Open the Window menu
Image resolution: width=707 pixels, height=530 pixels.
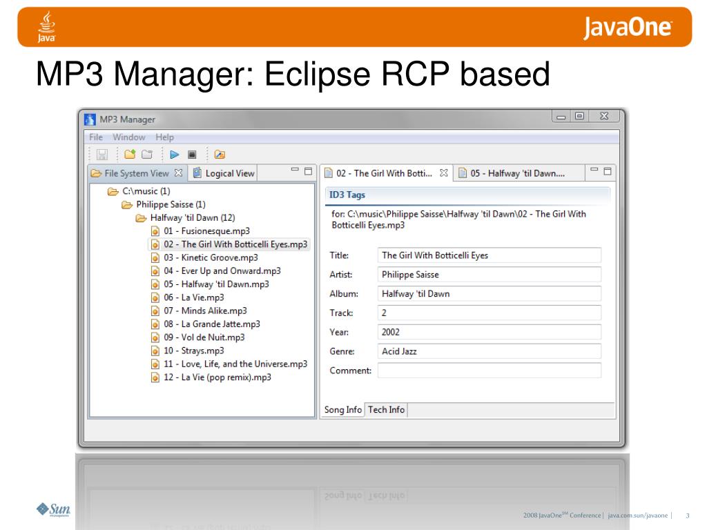129,137
